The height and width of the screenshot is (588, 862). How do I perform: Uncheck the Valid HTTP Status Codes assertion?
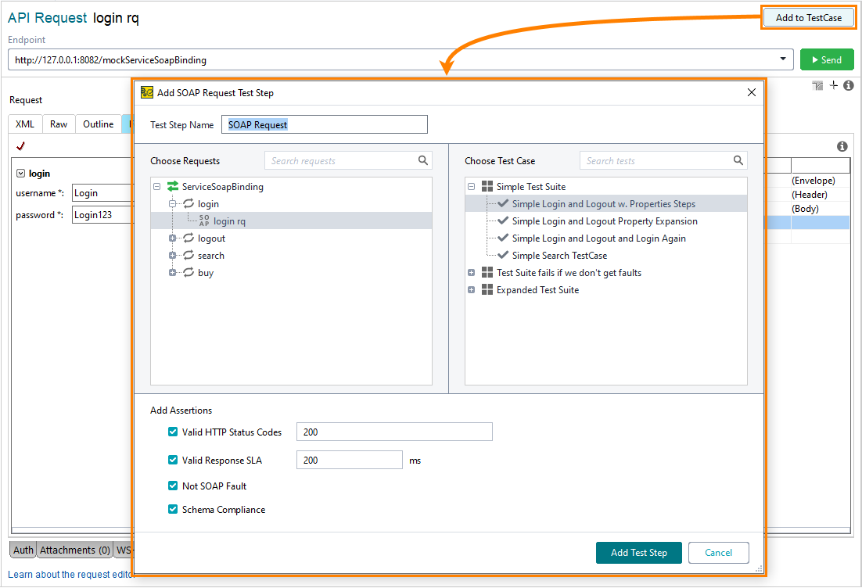tap(173, 431)
